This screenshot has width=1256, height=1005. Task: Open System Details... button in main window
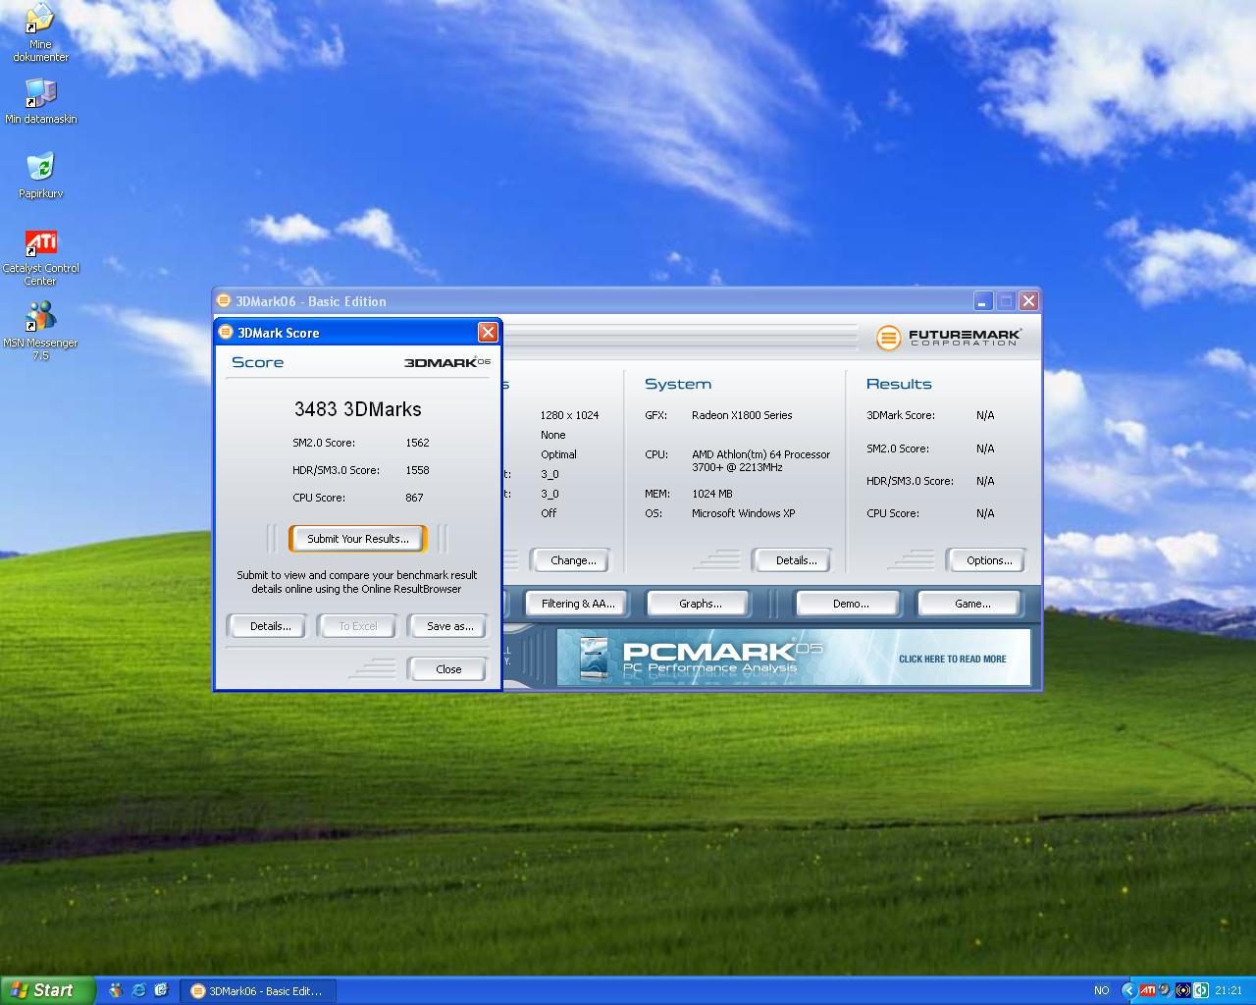(x=793, y=560)
